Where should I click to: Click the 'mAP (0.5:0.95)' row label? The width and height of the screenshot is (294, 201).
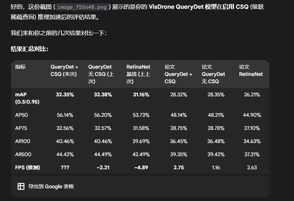pos(27,98)
